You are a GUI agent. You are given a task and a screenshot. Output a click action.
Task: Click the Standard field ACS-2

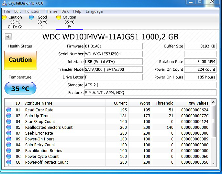pyautogui.click(x=150, y=85)
